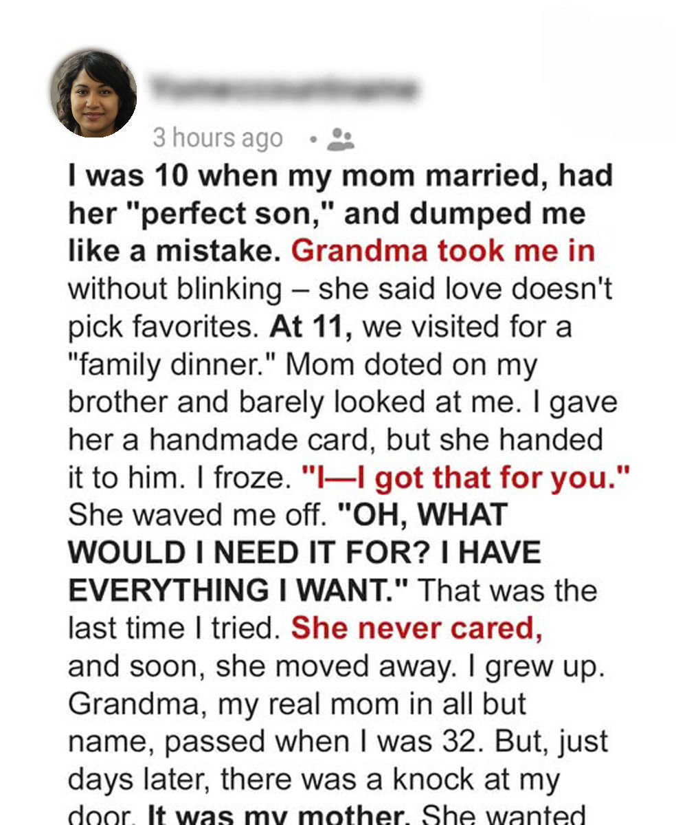Open the "3 hours ago" timestamp
The width and height of the screenshot is (687, 825).
tap(217, 138)
